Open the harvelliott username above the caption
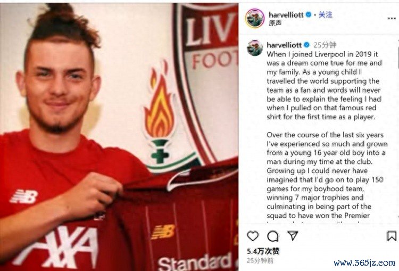 [284, 45]
